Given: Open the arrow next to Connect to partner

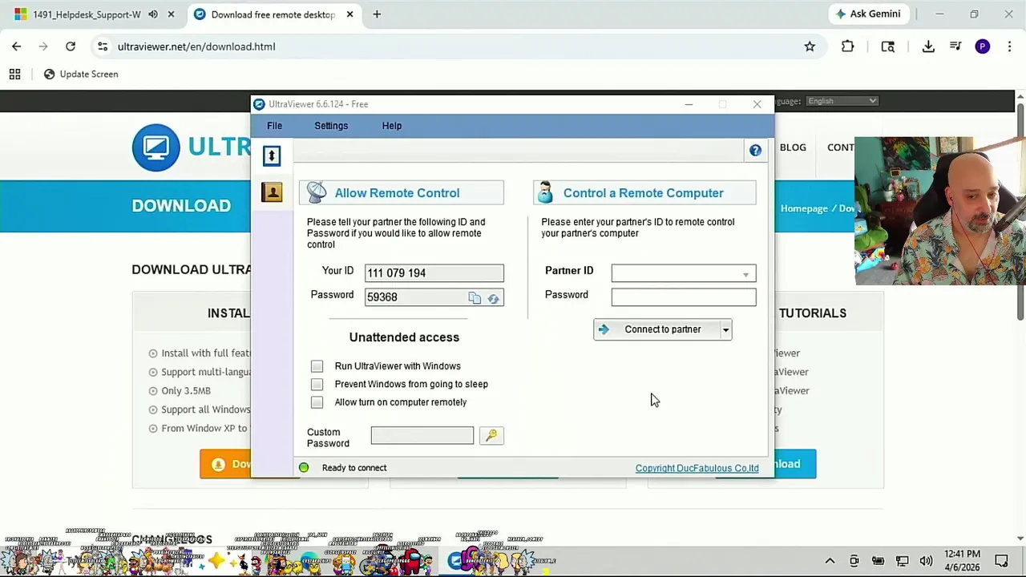Looking at the screenshot, I should (x=725, y=329).
